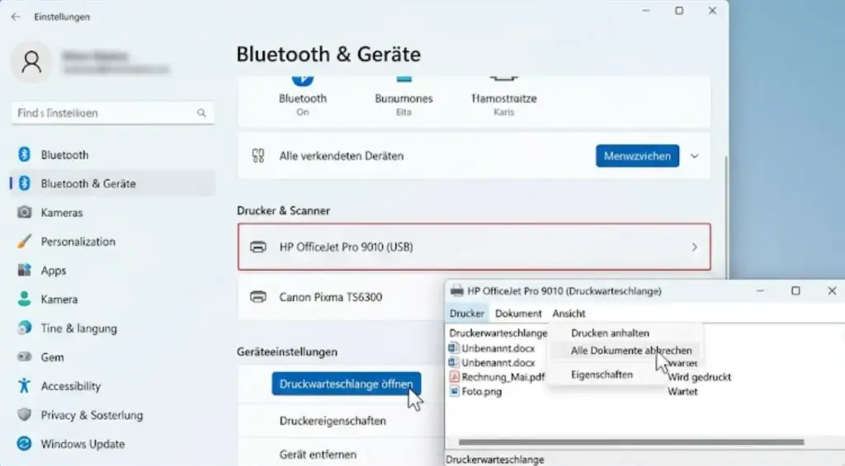Click the Foto.png file icon
The image size is (845, 466).
[455, 391]
